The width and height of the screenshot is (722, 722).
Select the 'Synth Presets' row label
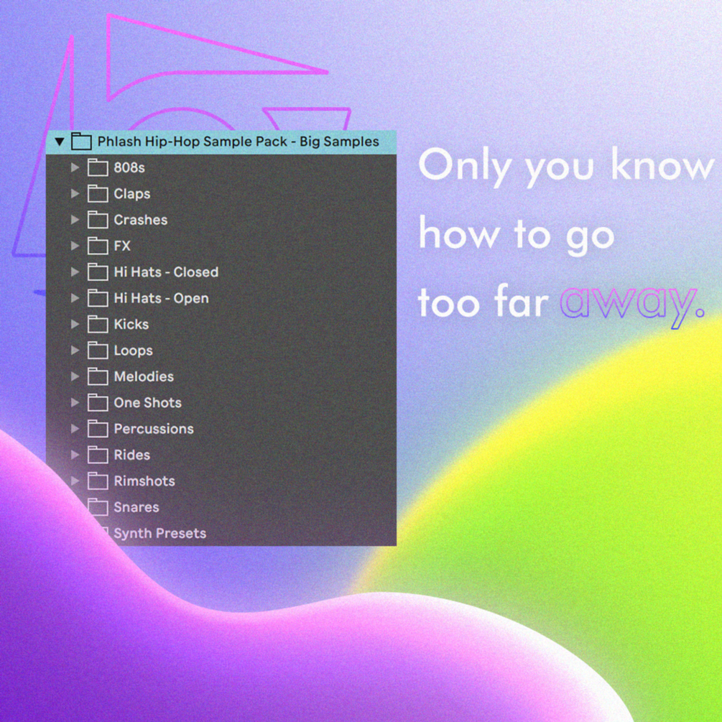(x=159, y=534)
